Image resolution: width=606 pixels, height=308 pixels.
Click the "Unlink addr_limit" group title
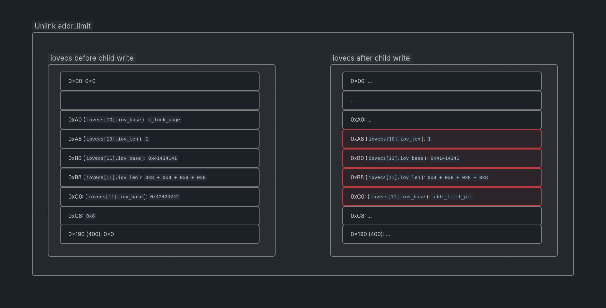tap(63, 26)
